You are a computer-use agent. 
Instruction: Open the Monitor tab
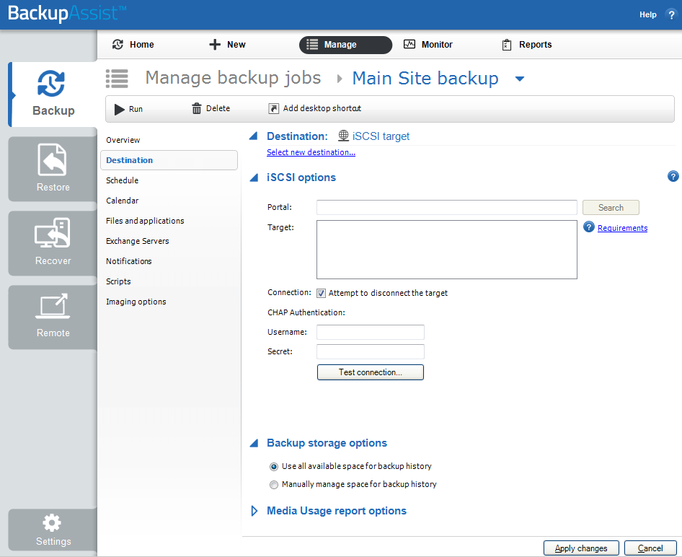428,45
